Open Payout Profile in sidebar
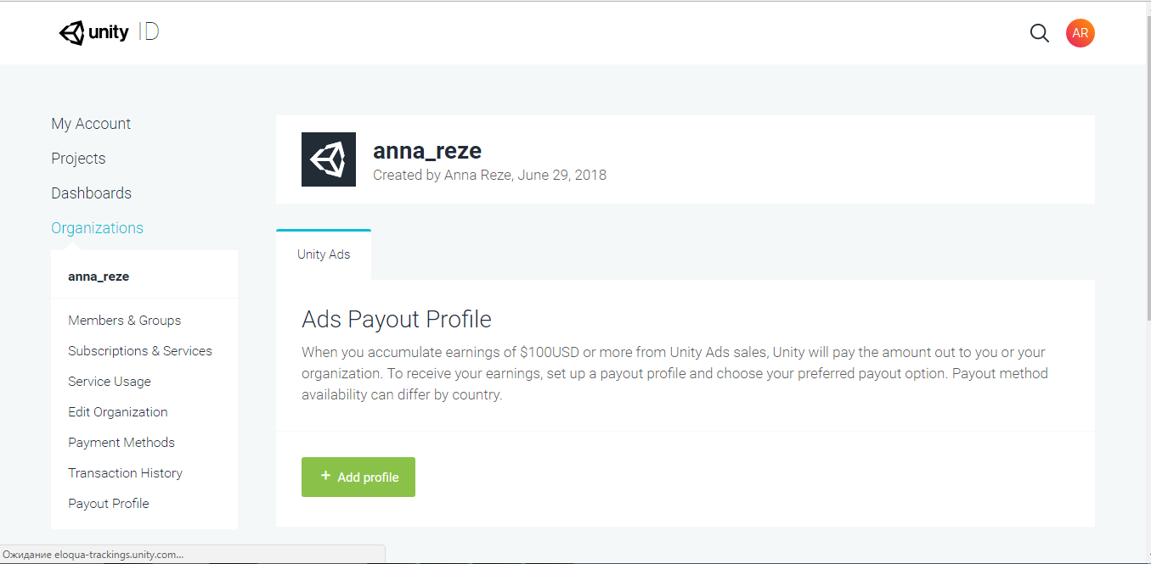 point(109,504)
